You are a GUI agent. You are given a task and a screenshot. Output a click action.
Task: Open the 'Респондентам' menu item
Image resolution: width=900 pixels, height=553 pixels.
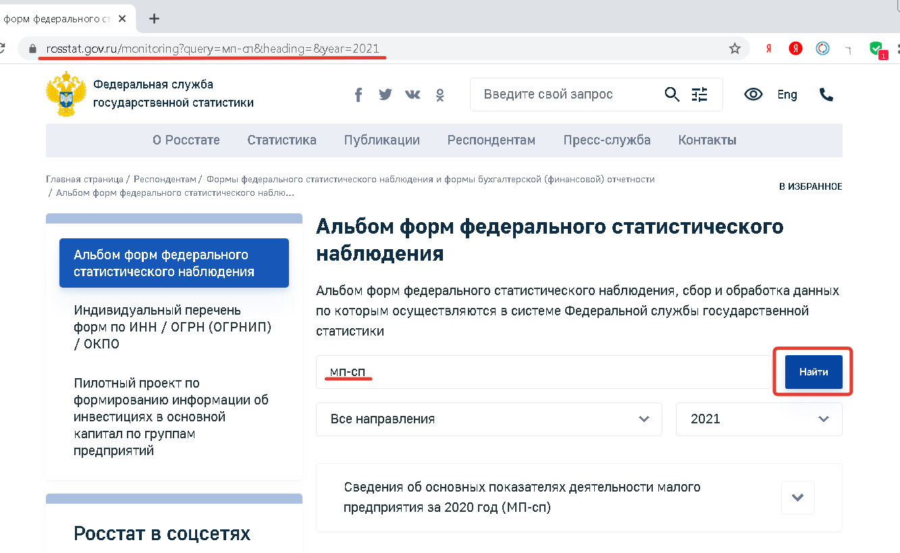pos(491,140)
